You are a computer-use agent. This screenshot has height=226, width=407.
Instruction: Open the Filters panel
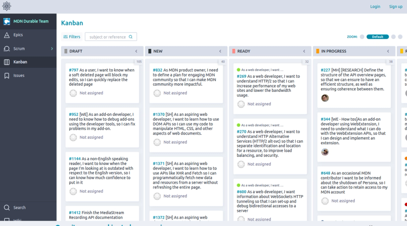[x=72, y=37]
